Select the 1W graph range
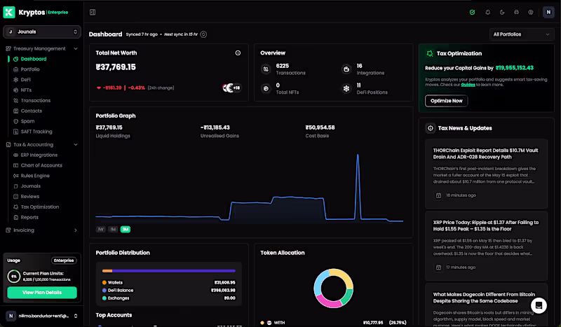 [101, 230]
